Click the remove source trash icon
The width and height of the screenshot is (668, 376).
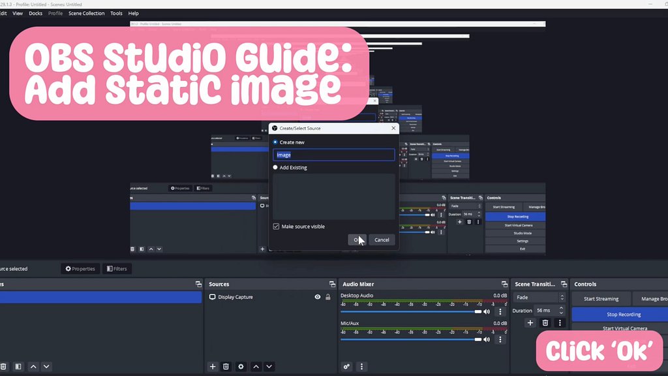coord(226,367)
